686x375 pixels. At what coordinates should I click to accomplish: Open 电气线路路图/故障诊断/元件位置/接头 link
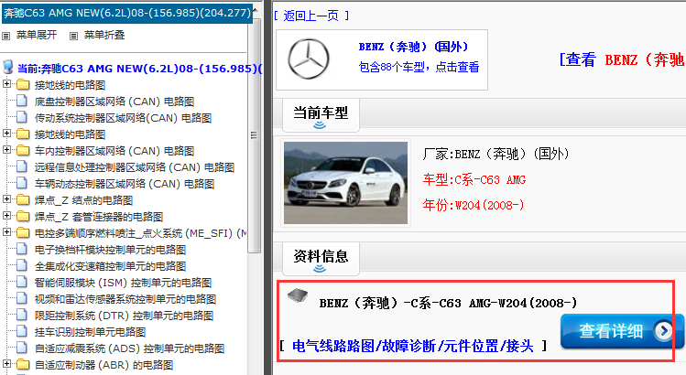(413, 346)
